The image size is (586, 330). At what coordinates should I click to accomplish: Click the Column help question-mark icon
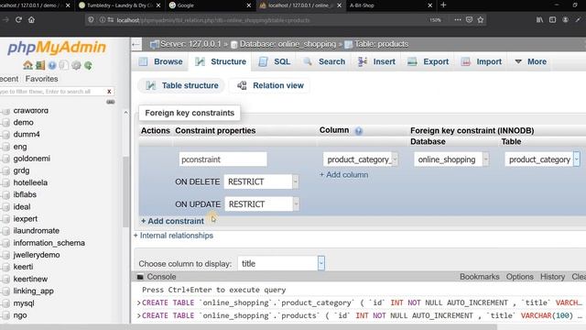[x=358, y=130]
